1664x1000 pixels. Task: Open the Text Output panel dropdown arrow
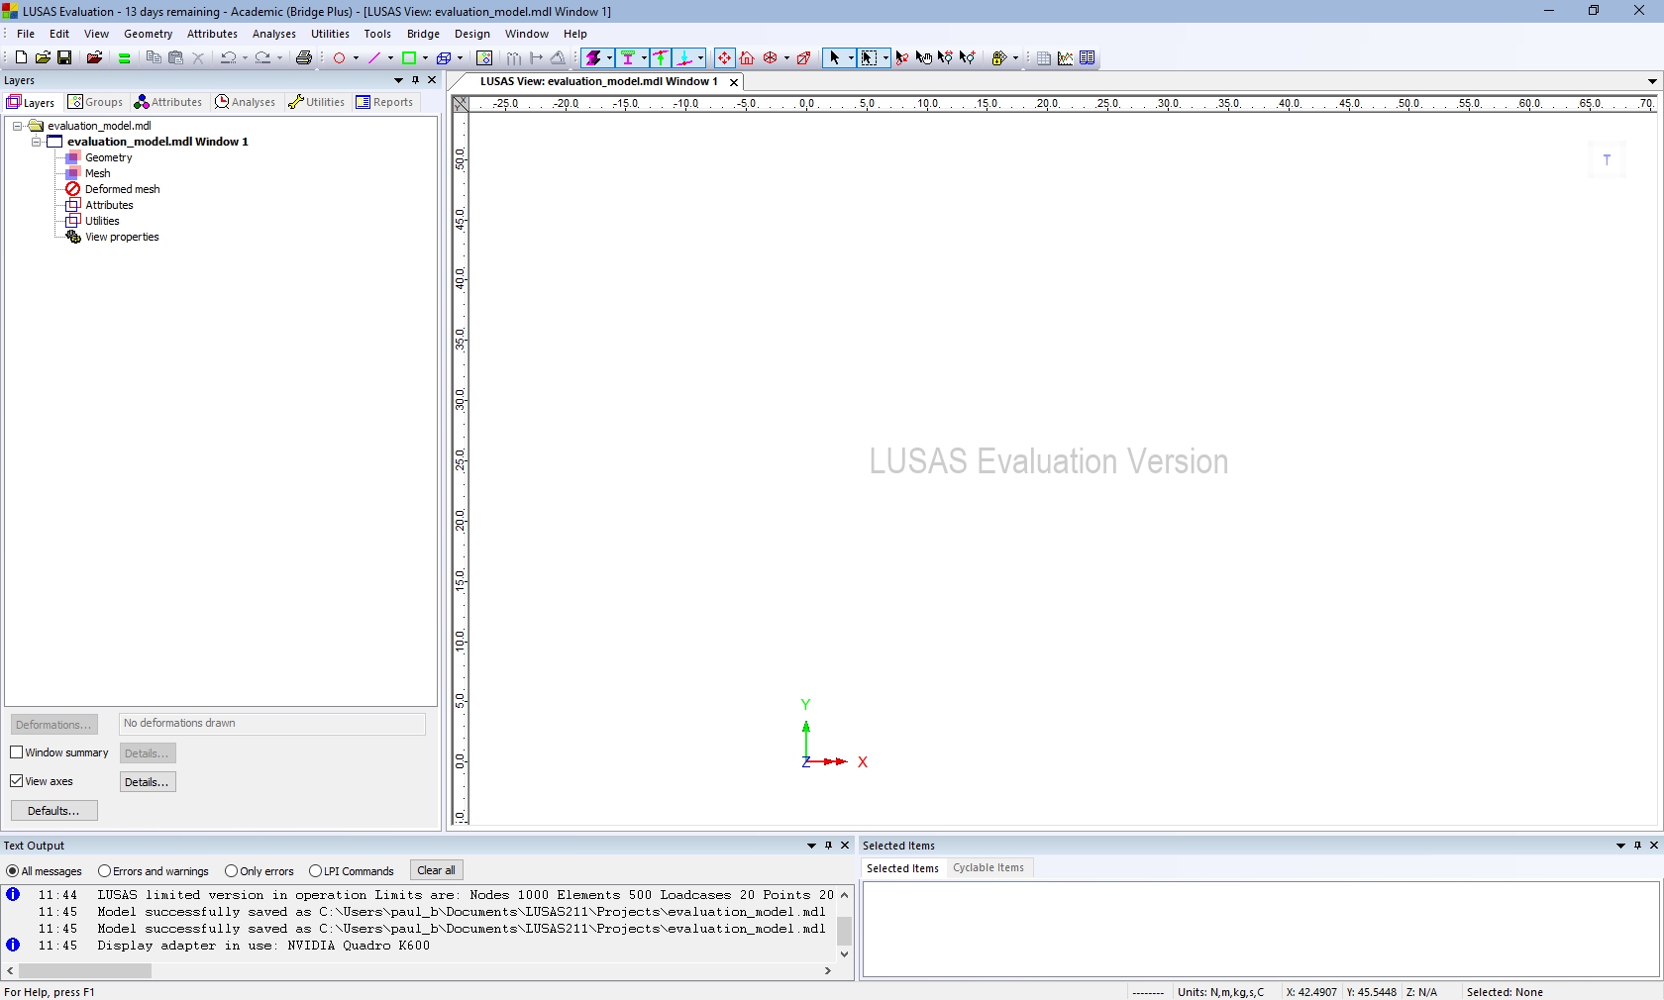click(x=812, y=846)
